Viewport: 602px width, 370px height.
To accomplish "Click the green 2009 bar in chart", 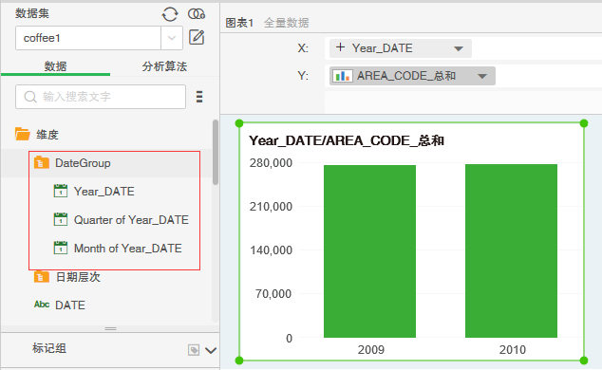I will 369,251.
